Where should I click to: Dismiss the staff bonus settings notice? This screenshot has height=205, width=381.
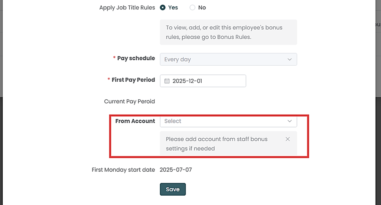point(288,139)
